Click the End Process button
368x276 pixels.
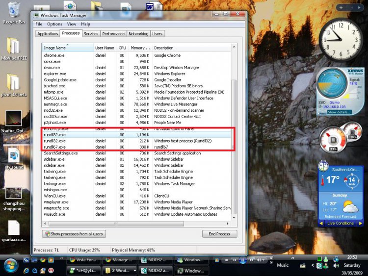click(219, 234)
